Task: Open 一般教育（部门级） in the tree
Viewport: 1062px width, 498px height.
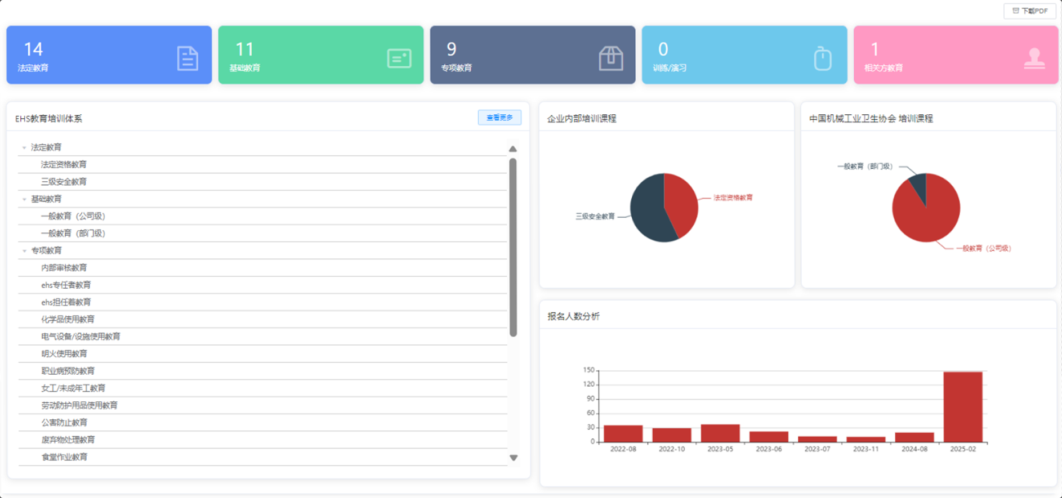Action: click(73, 234)
